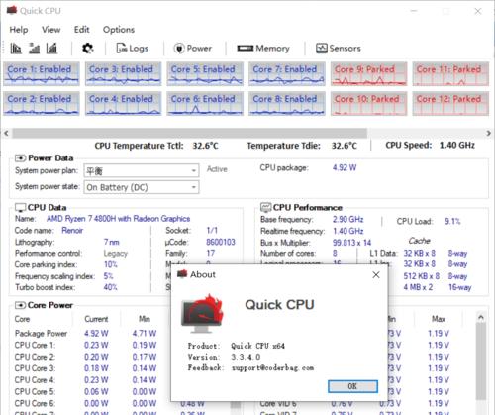Collapse the Power Data section

point(20,158)
